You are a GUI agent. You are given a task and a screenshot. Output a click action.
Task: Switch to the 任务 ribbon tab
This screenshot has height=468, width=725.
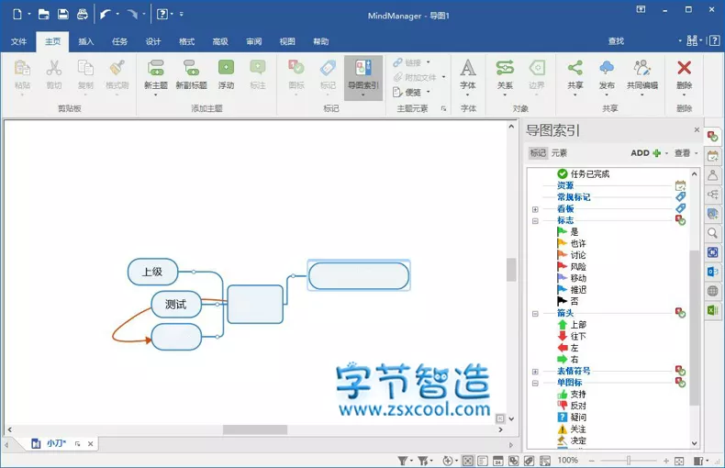pos(119,41)
